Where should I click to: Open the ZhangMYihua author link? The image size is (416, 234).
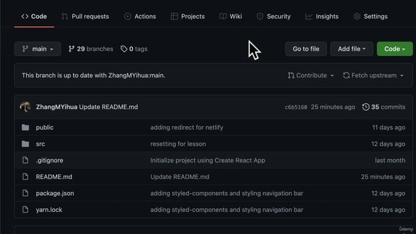tap(57, 107)
